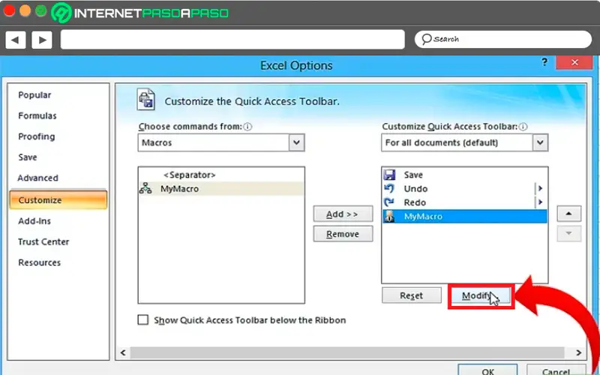Click the MyMacro person icon in right list
Image resolution: width=600 pixels, height=375 pixels.
pos(389,216)
